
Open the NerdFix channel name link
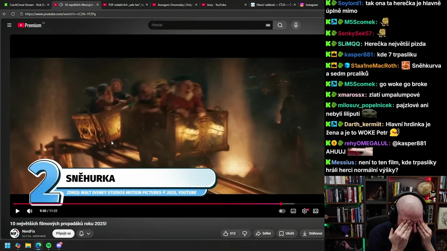tap(29, 231)
